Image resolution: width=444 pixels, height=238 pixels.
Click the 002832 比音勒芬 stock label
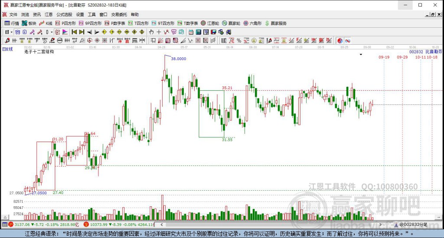point(426,52)
